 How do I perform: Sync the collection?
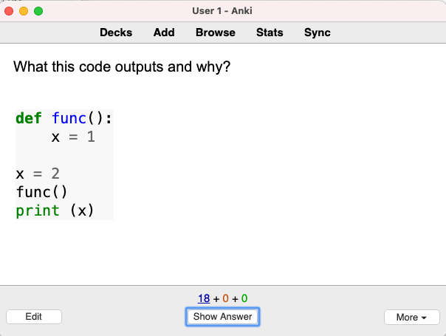(317, 32)
